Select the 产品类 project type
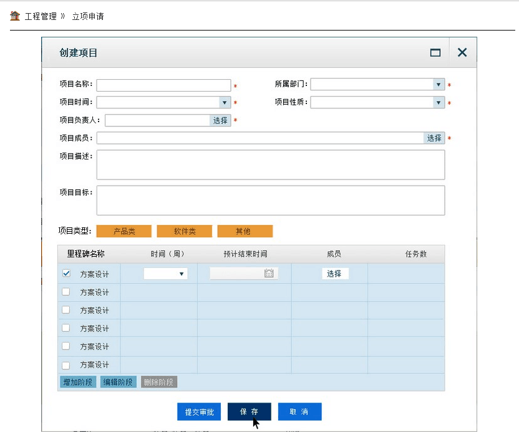This screenshot has height=433, width=519. pyautogui.click(x=124, y=231)
